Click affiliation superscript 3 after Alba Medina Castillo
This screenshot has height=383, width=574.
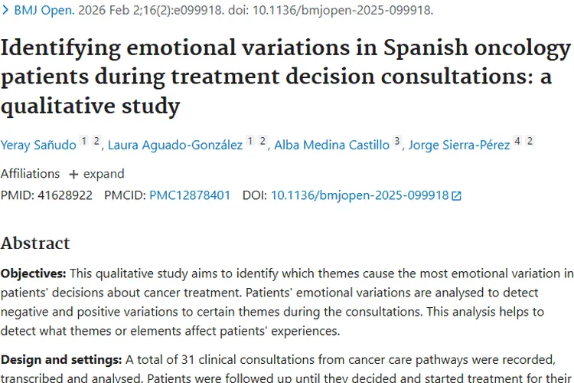tap(397, 142)
